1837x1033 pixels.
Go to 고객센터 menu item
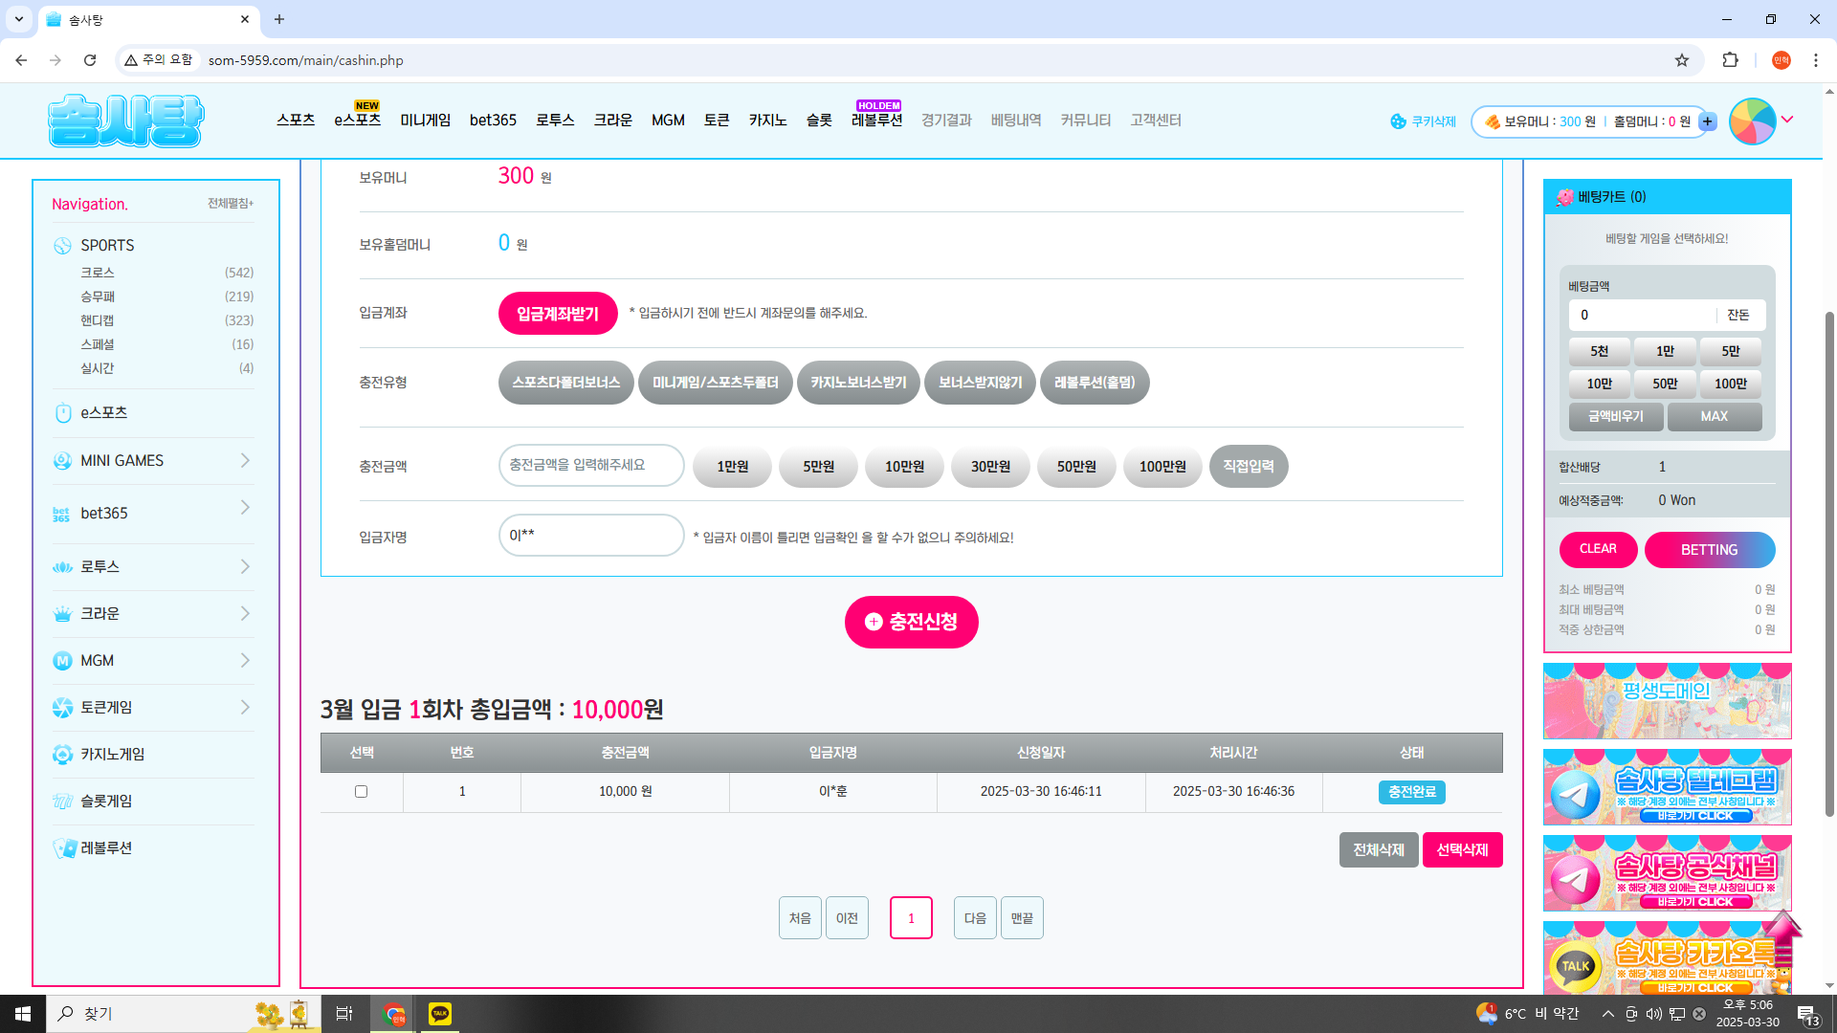point(1155,121)
